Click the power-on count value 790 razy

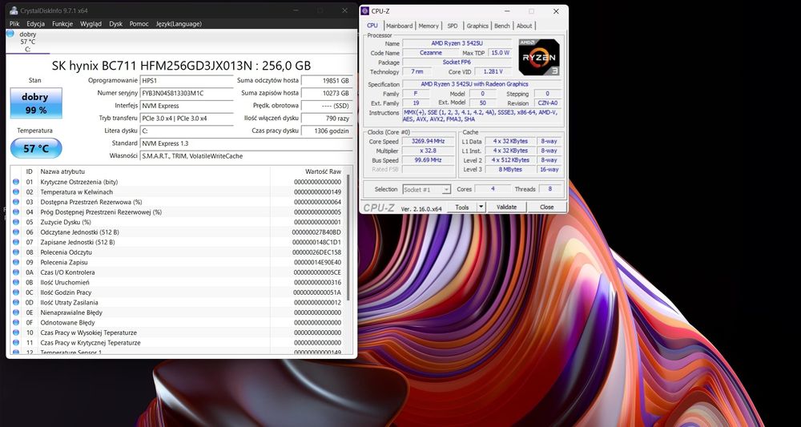(x=327, y=119)
